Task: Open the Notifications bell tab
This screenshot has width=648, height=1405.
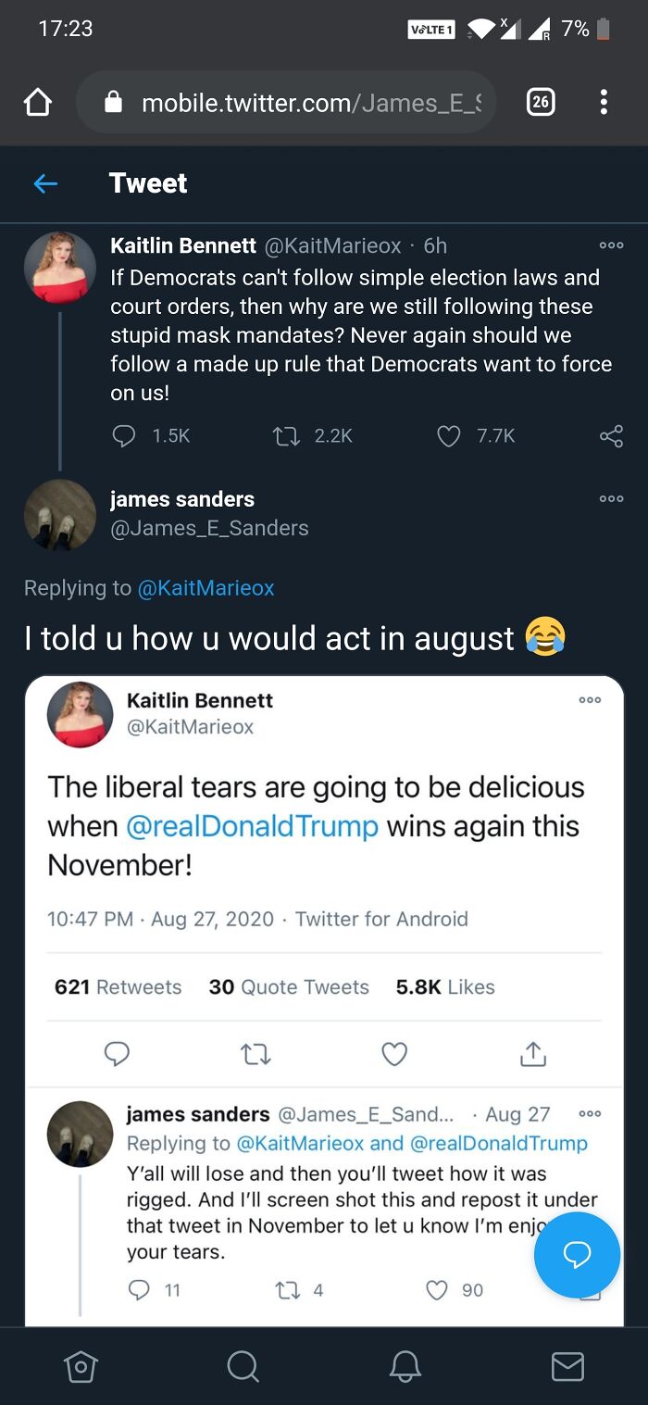Action: tap(405, 1366)
